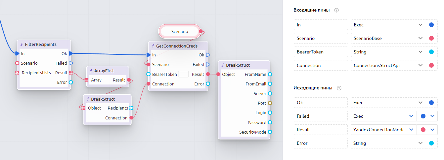Click SecurityMode output pin on BreakStruct
This screenshot has height=160, width=444.
tap(270, 132)
